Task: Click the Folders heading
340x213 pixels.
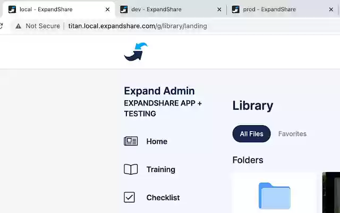Action: (248, 160)
